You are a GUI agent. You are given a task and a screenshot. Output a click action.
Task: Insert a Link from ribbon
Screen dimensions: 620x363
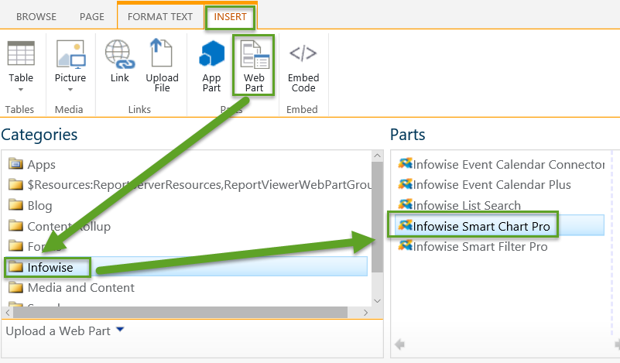point(120,61)
